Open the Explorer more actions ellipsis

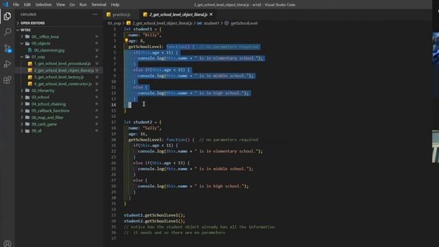pos(95,14)
